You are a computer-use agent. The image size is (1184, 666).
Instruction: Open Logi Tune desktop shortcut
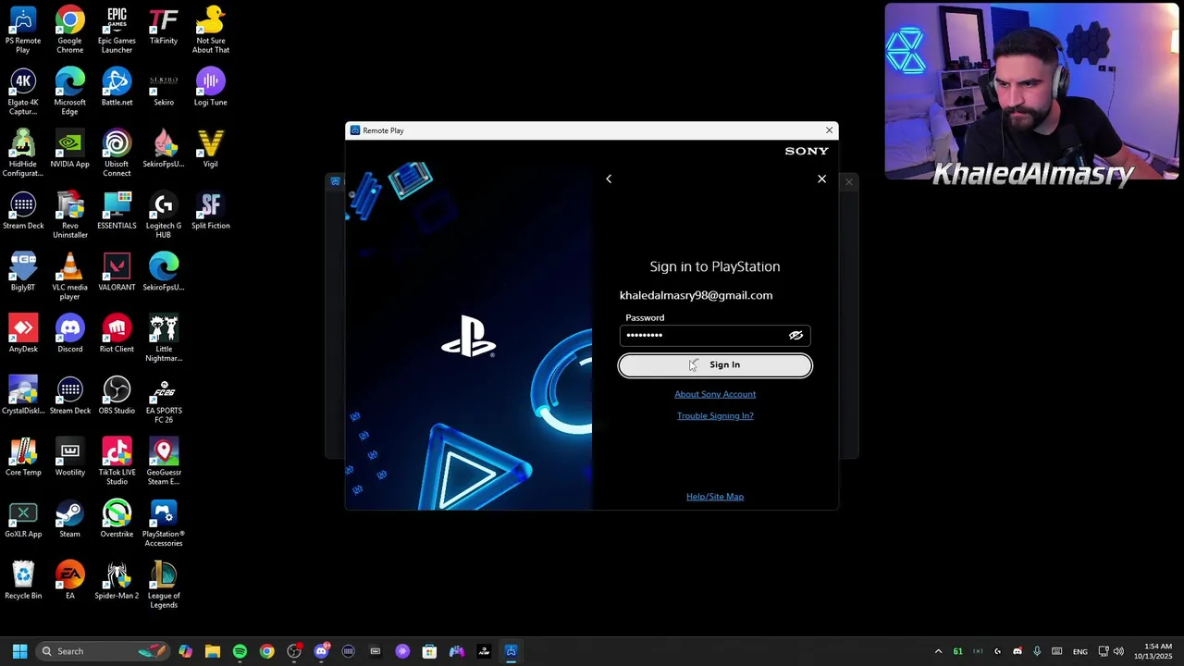pyautogui.click(x=210, y=87)
